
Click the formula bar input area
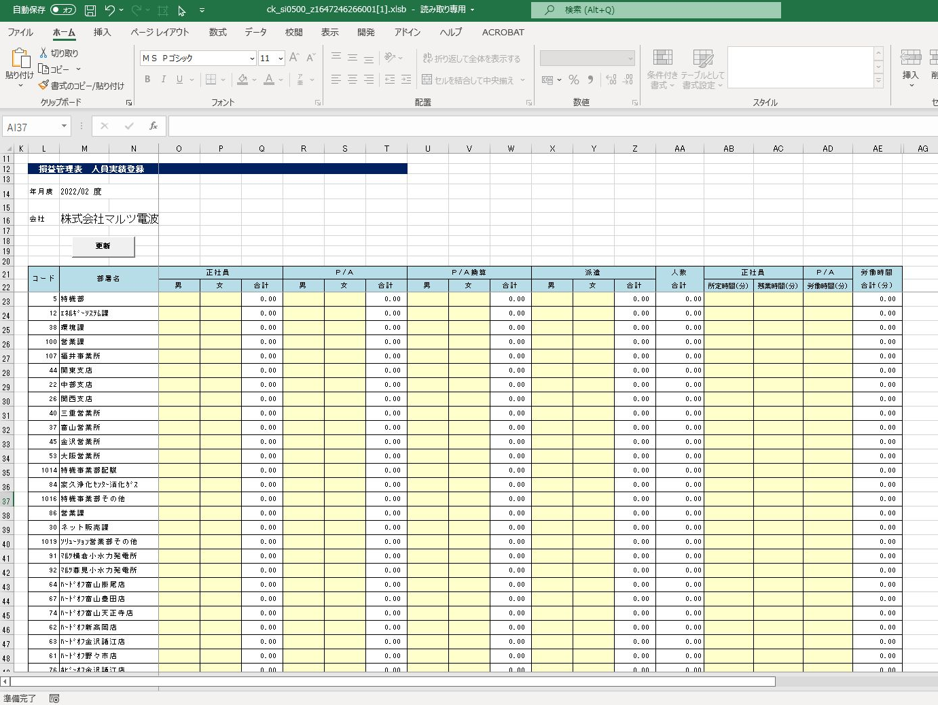click(553, 126)
